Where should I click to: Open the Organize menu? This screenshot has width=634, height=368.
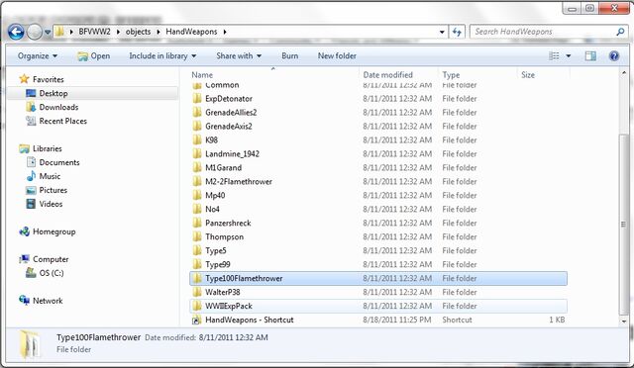38,55
